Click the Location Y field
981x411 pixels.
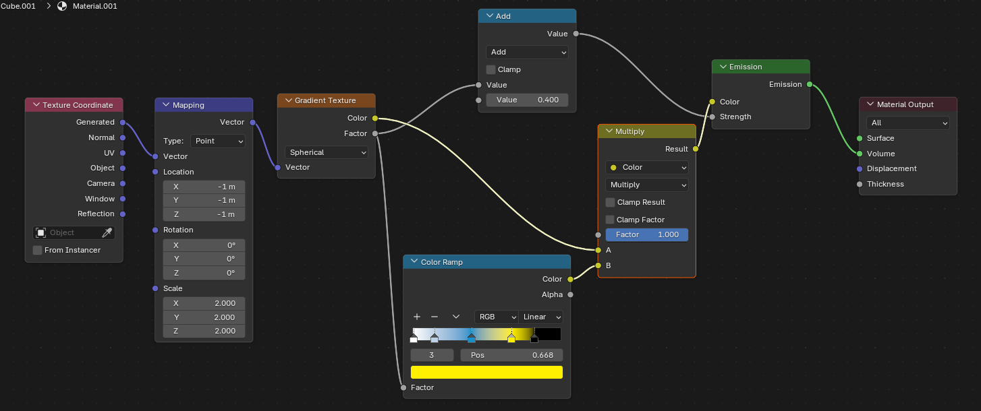pyautogui.click(x=204, y=200)
